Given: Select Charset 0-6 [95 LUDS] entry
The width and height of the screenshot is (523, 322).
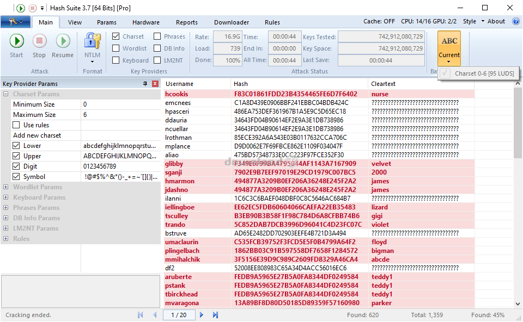Looking at the screenshot, I should point(478,73).
